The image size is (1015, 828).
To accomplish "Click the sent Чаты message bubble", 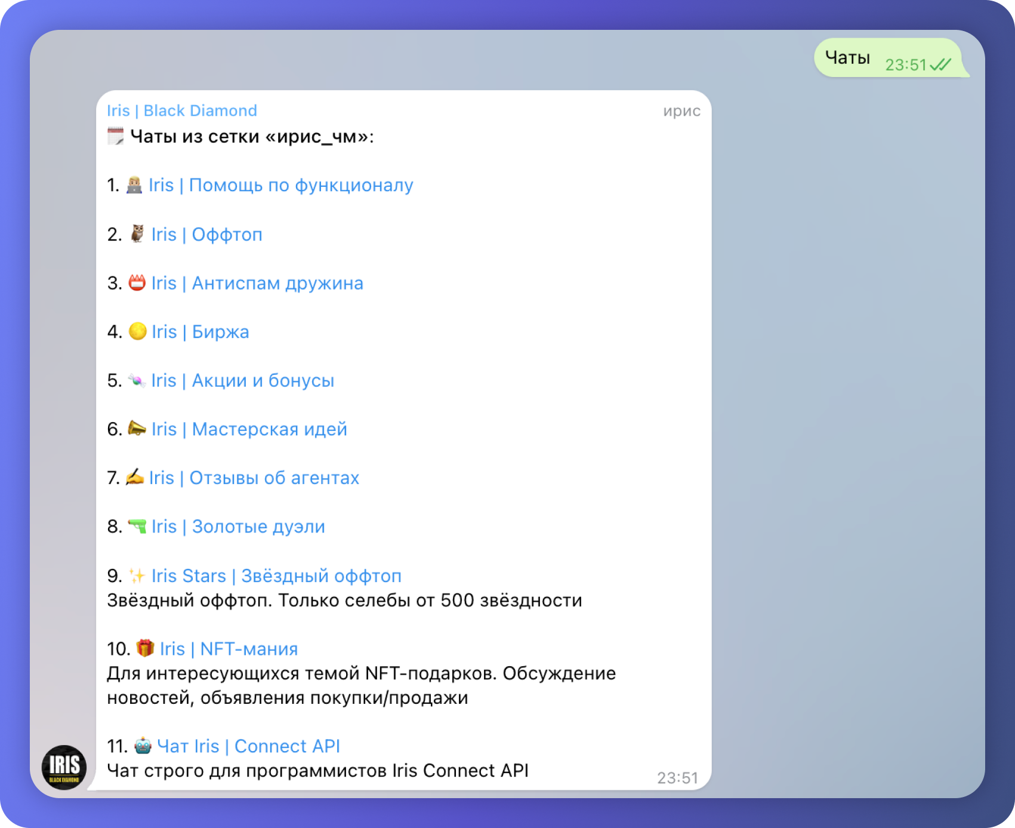I will (891, 58).
